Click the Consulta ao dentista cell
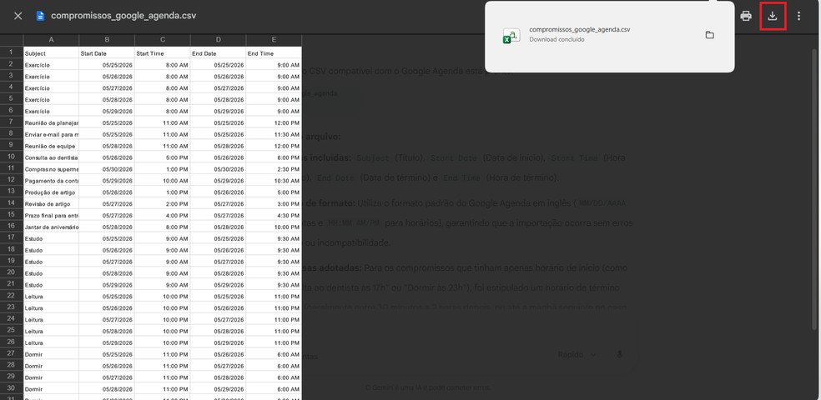Image resolution: width=821 pixels, height=400 pixels. (x=52, y=157)
